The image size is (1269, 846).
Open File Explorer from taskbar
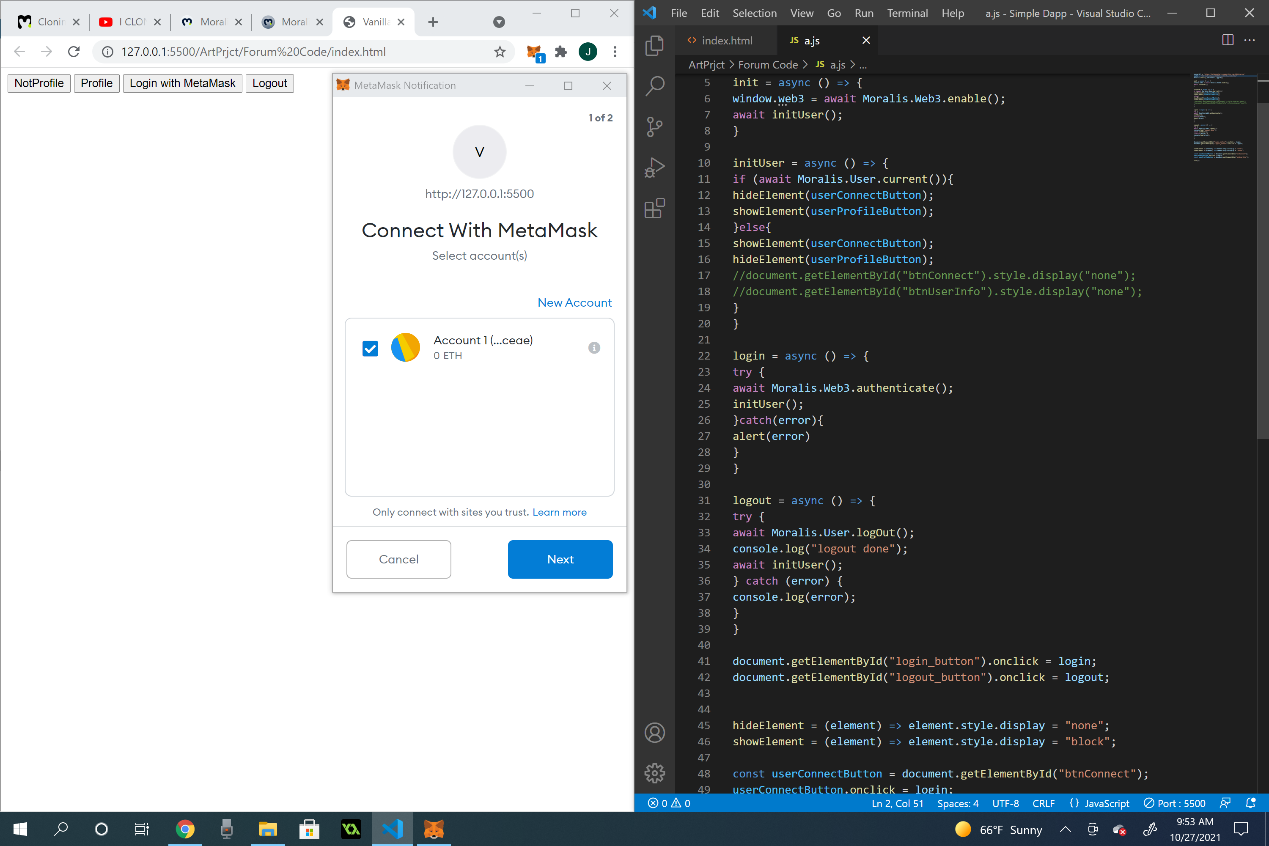click(x=268, y=829)
